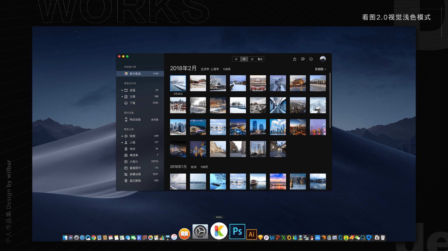The image size is (448, 251).
Task: Click the 精选集 sidebar entry
Action: pos(134,155)
